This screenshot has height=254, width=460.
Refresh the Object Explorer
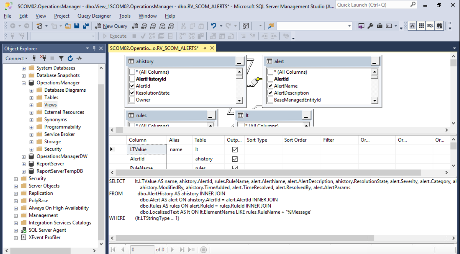[70, 58]
